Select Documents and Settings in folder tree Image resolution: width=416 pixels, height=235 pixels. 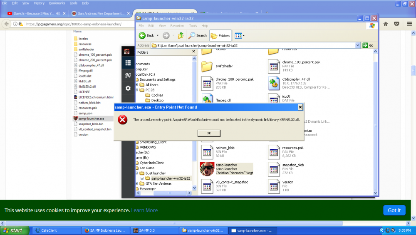(x=157, y=79)
